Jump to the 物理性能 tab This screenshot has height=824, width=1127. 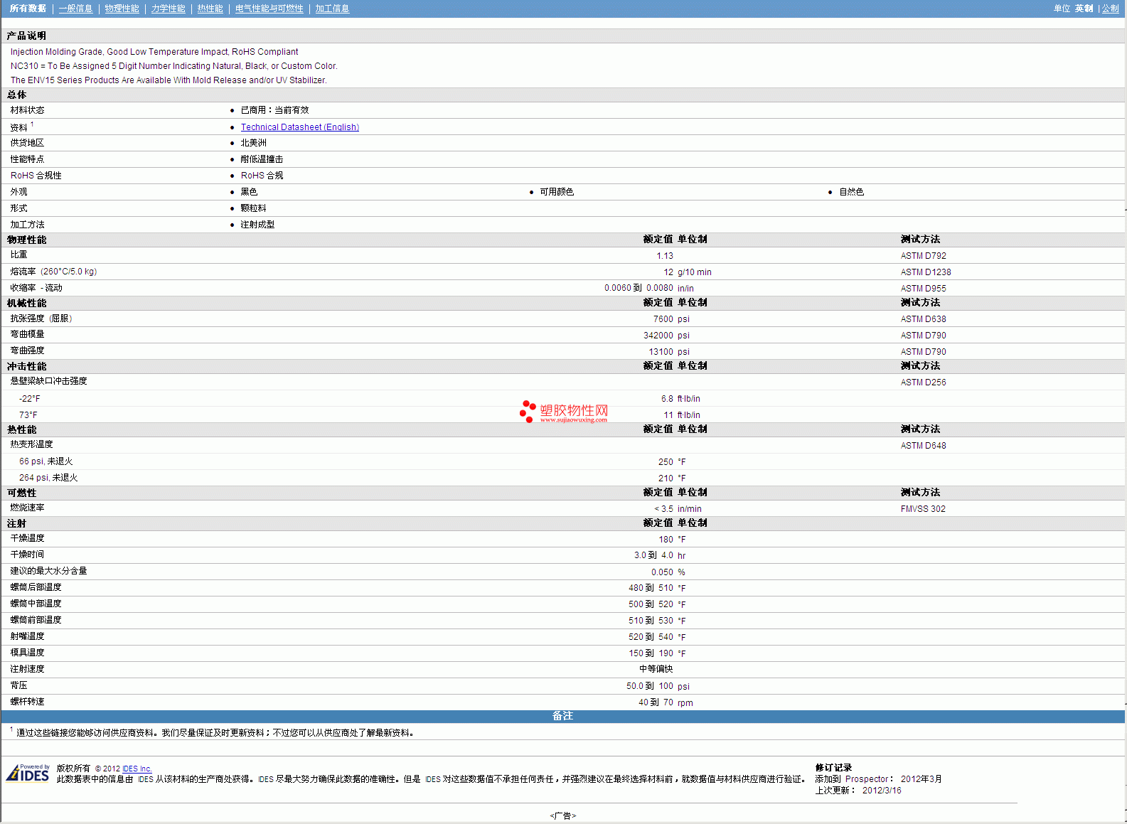pos(122,9)
